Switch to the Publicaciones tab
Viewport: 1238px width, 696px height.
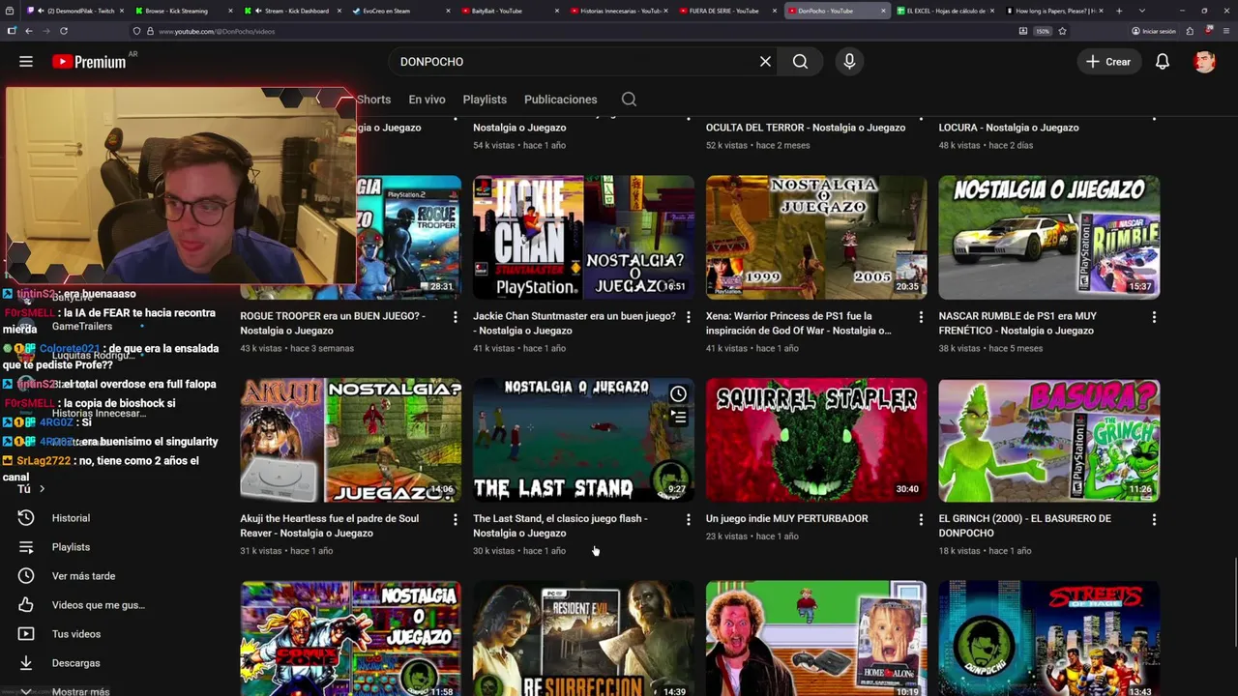(x=560, y=100)
